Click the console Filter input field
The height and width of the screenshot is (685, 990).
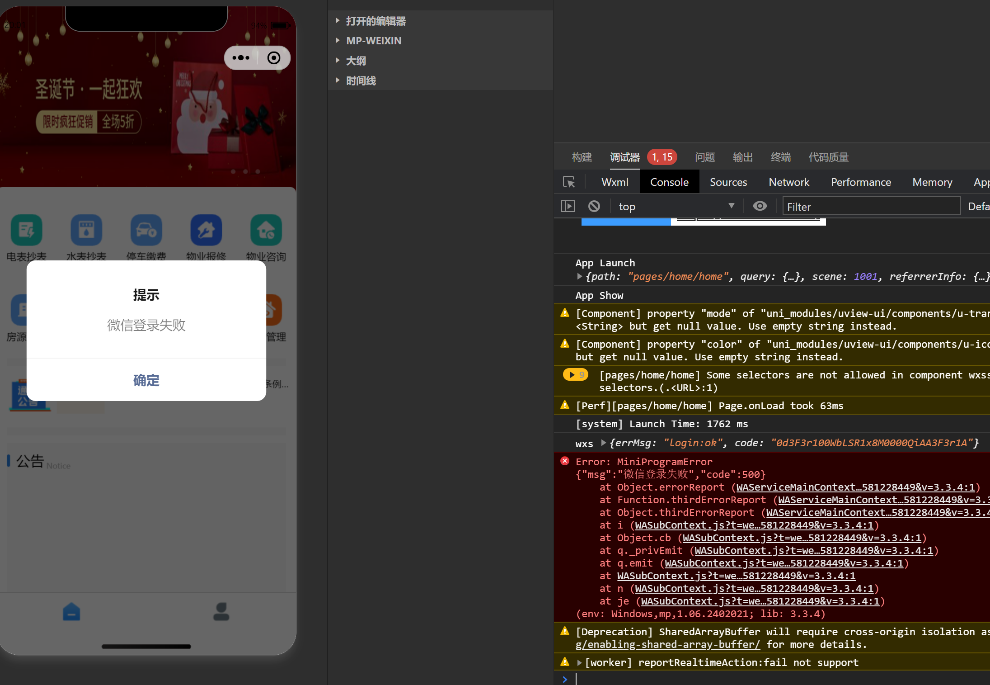871,207
